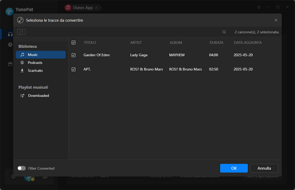Select the Music library item
The width and height of the screenshot is (295, 190).
[41, 55]
